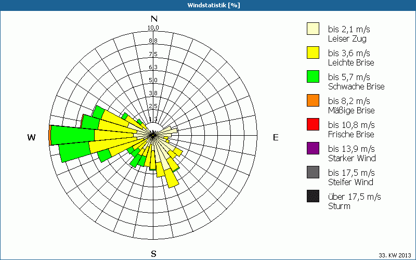Click the '7,5' ring scale value
The height and width of the screenshot is (260, 416).
tap(153, 54)
